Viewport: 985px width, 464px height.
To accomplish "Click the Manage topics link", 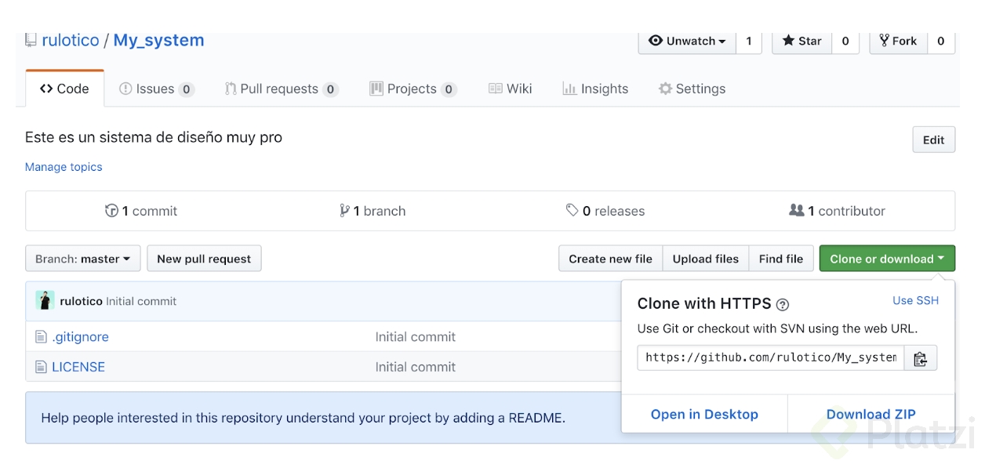I will (x=64, y=167).
